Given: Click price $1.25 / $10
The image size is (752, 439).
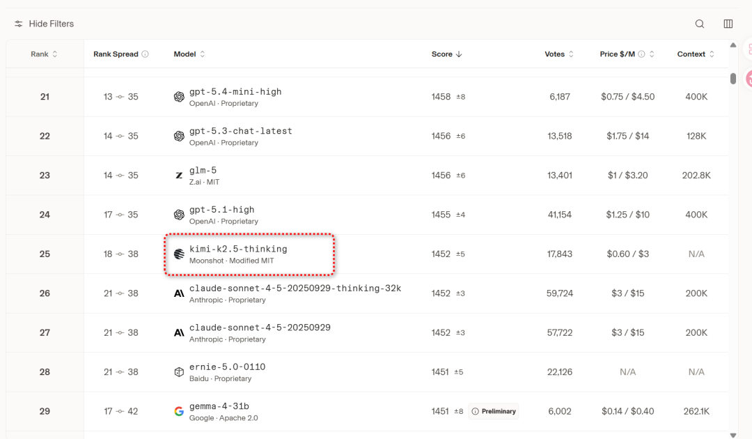Looking at the screenshot, I should pyautogui.click(x=628, y=215).
